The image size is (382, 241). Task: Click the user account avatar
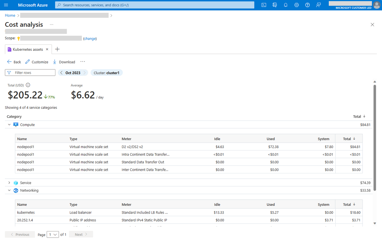pyautogui.click(x=377, y=5)
